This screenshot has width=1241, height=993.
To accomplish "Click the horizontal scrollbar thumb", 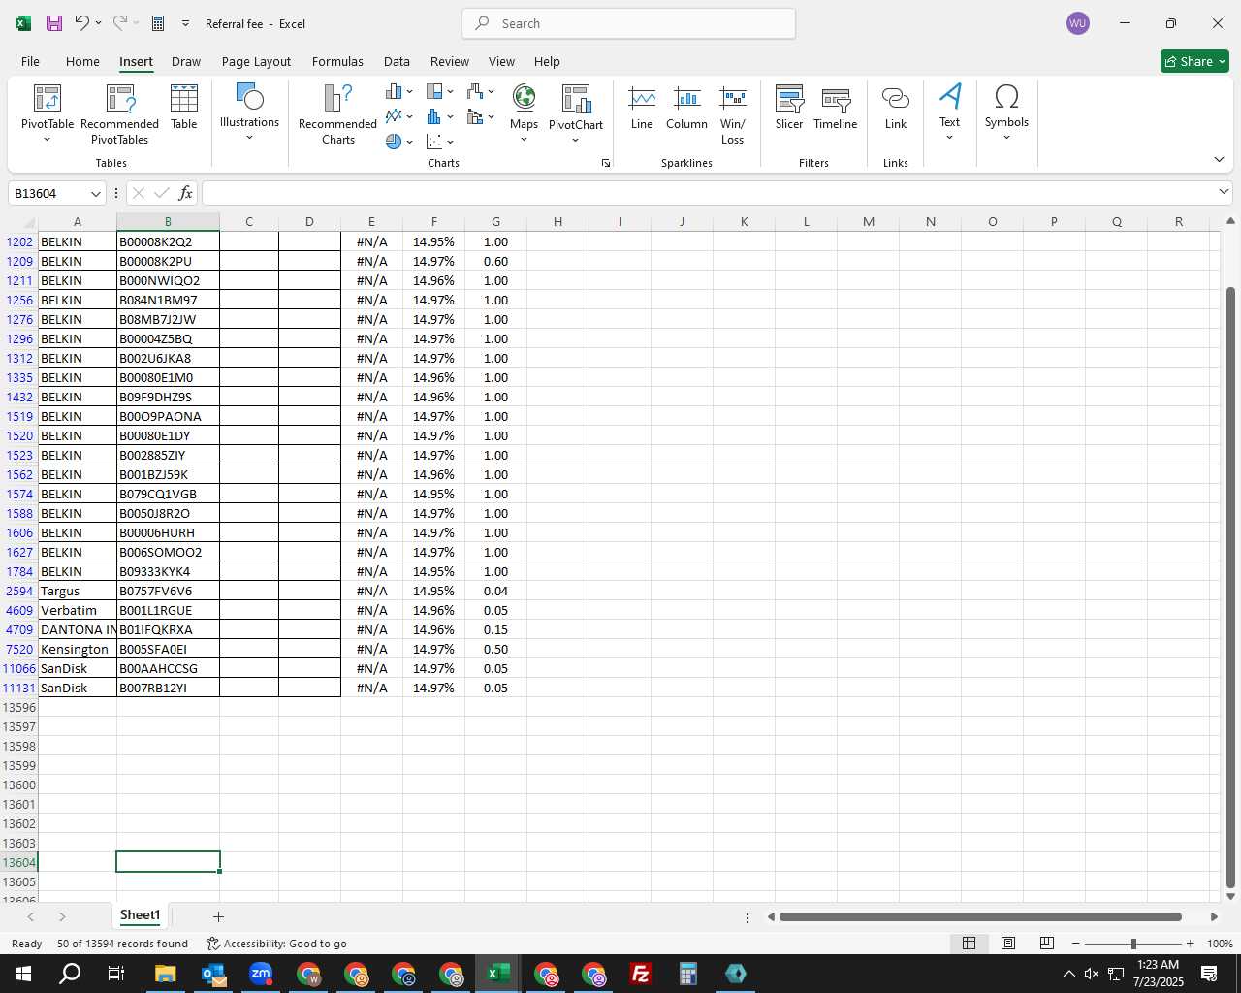I will (980, 916).
